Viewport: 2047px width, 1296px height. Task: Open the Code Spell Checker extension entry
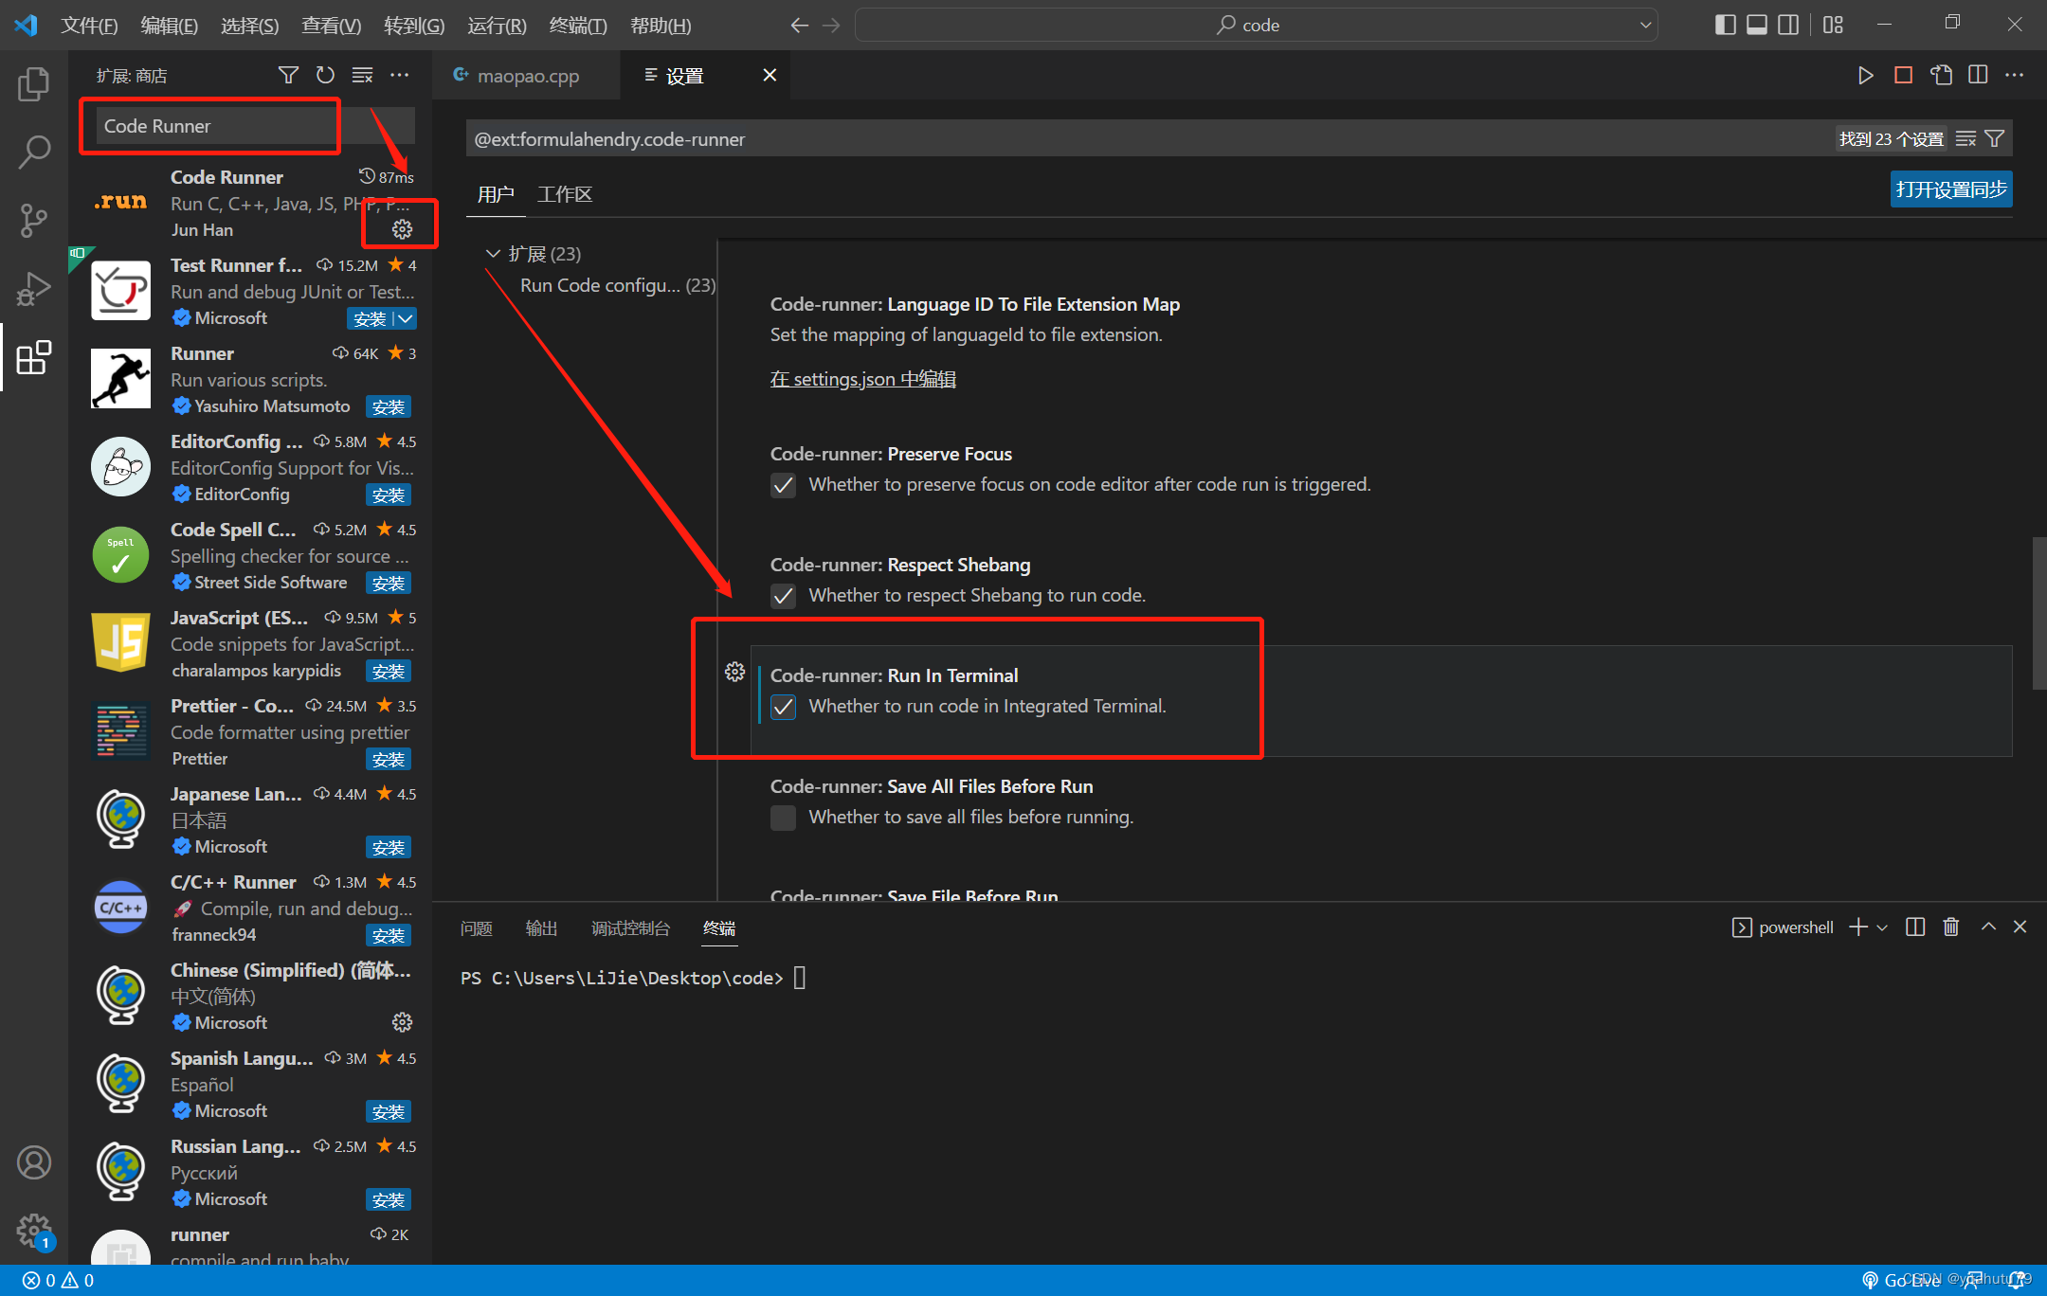[251, 556]
